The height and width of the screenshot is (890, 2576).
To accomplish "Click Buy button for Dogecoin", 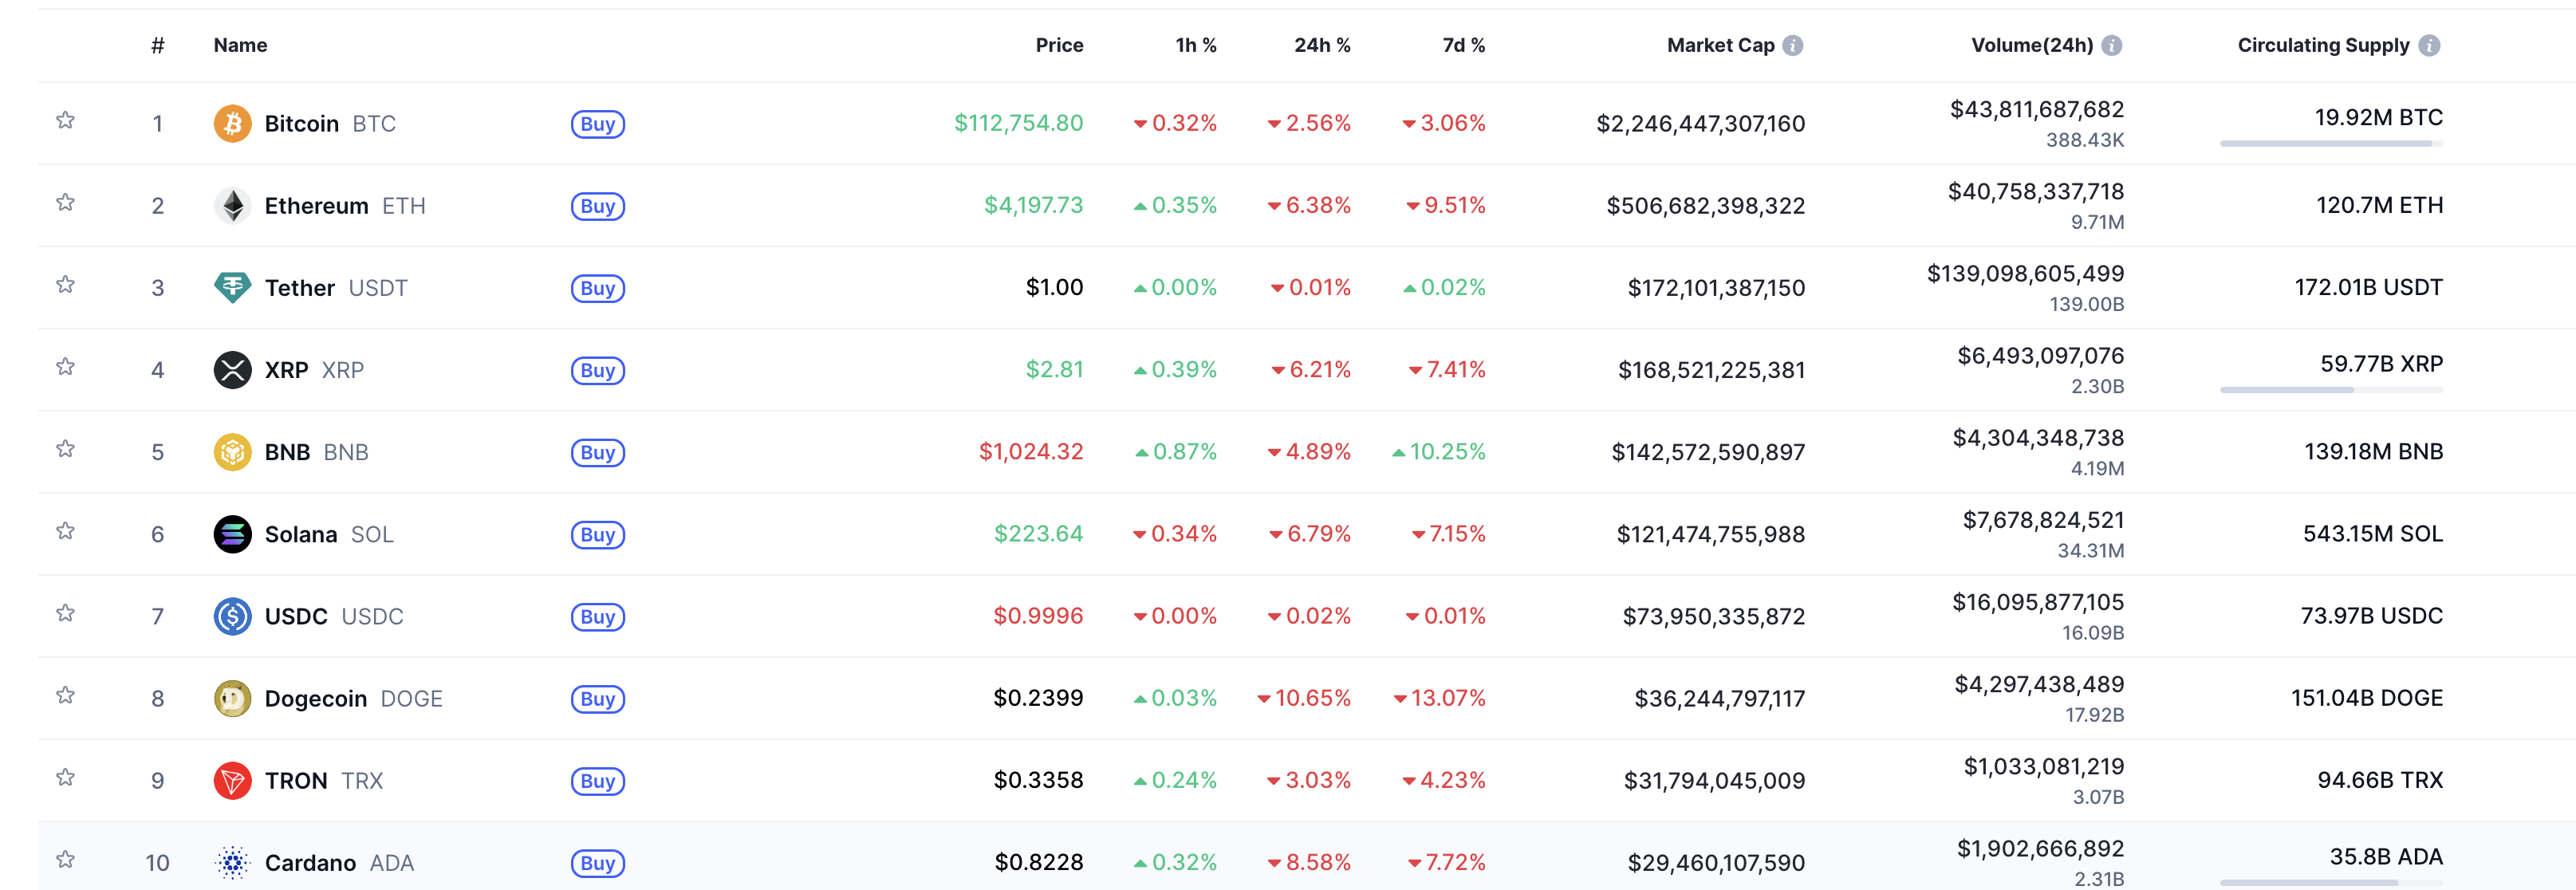I will pyautogui.click(x=598, y=698).
